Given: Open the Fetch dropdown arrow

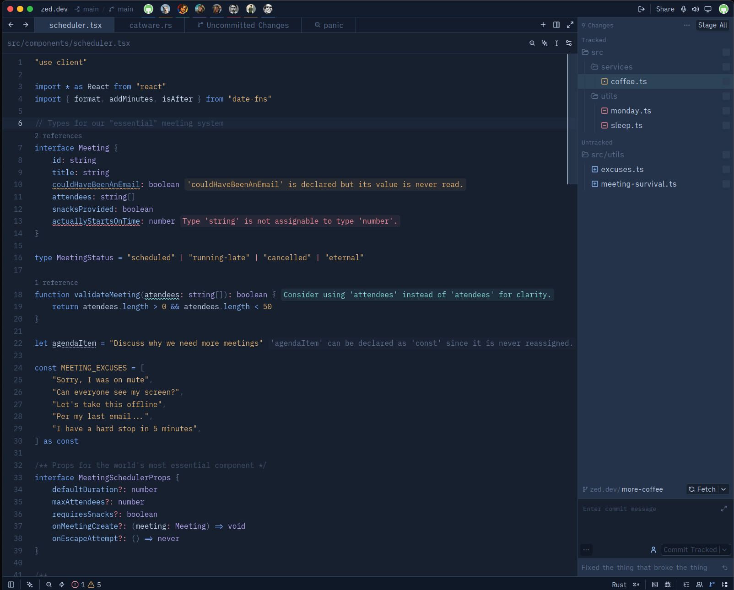Looking at the screenshot, I should [723, 489].
